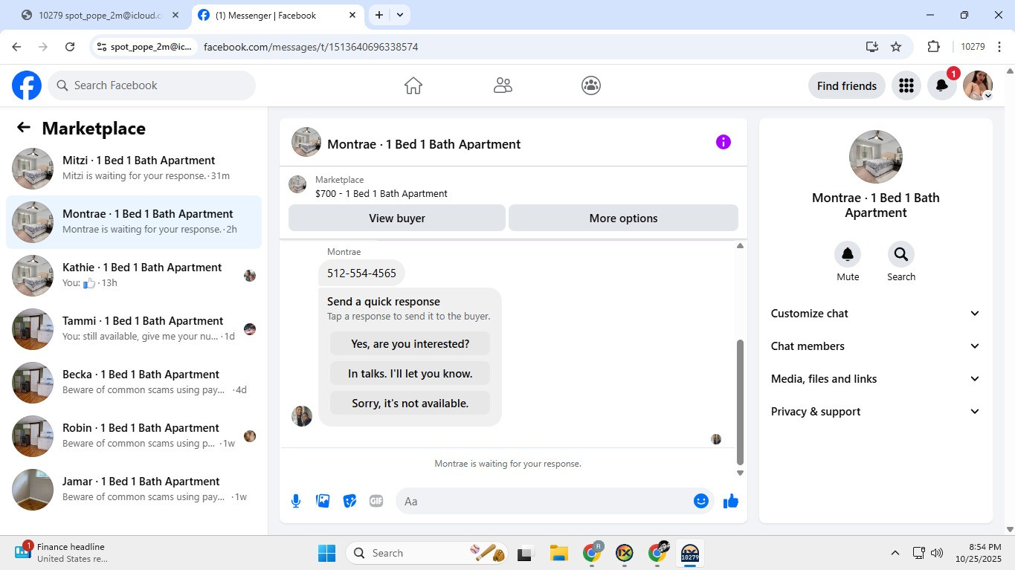
Task: Open Robin's 1 Bed 1 Bath conversation
Action: (134, 436)
